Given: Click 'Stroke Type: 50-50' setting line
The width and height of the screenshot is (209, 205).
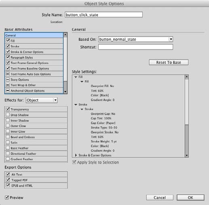Looking at the screenshot, I should pyautogui.click(x=104, y=127).
